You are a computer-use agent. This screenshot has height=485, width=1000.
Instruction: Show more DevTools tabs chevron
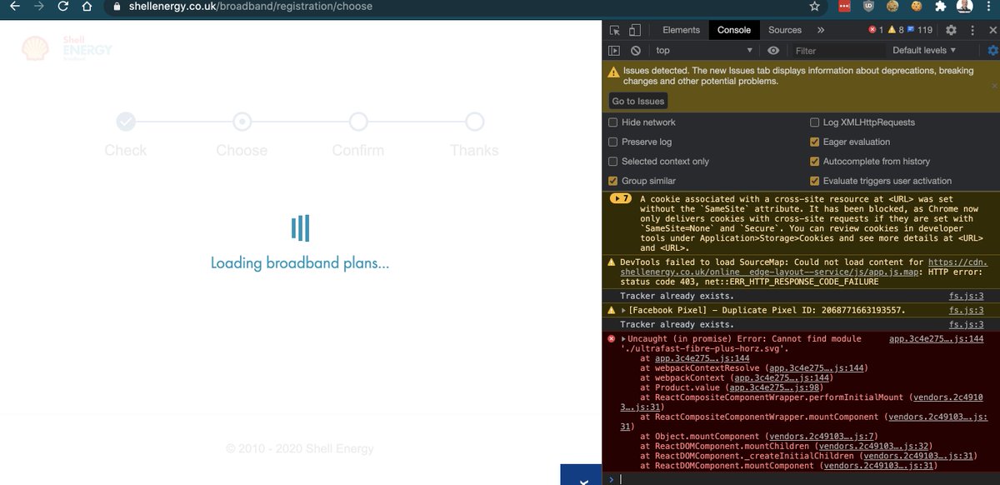(821, 30)
